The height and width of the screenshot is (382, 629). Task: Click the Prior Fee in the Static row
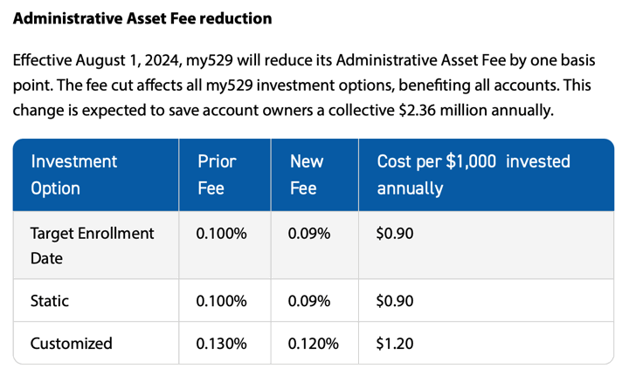pyautogui.click(x=222, y=301)
